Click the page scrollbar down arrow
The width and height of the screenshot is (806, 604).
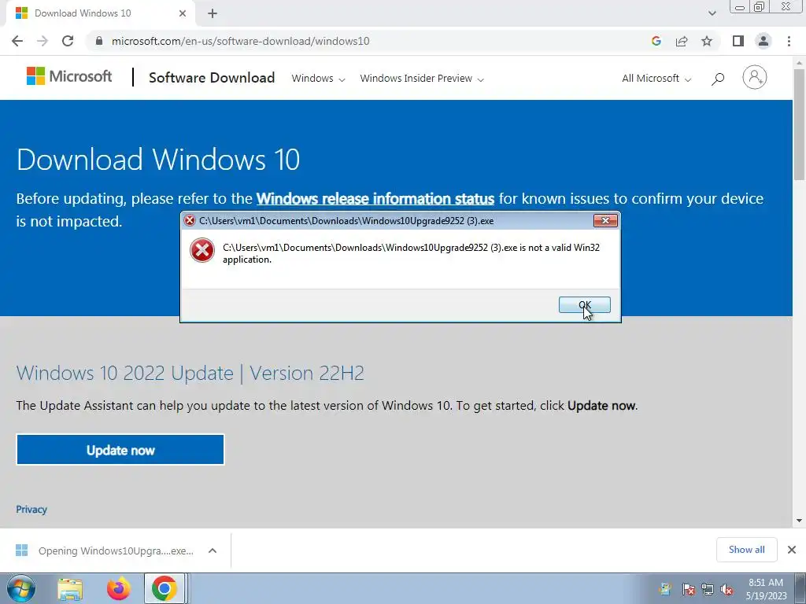pos(799,521)
